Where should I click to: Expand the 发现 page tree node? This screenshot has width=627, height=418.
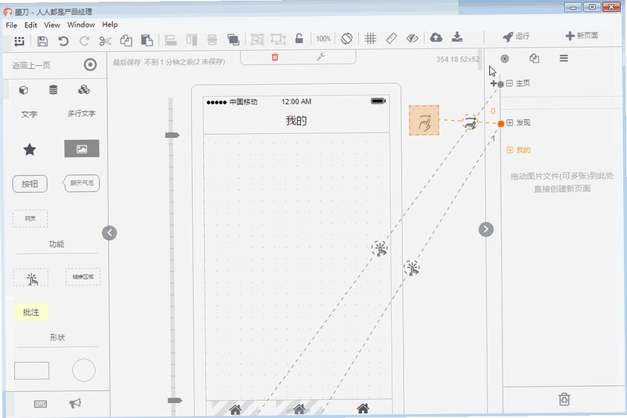(x=510, y=123)
